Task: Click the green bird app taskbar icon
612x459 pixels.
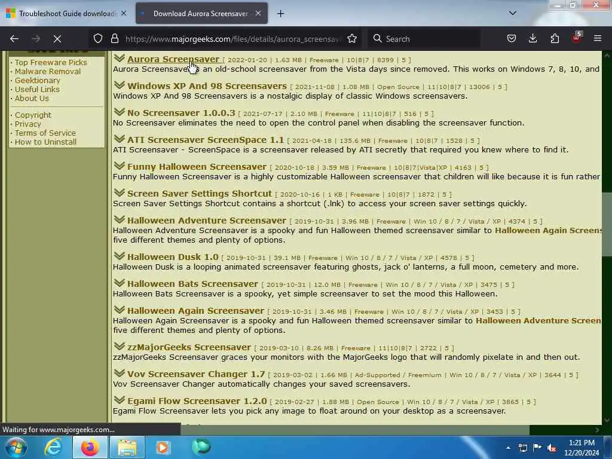Action: [x=201, y=447]
